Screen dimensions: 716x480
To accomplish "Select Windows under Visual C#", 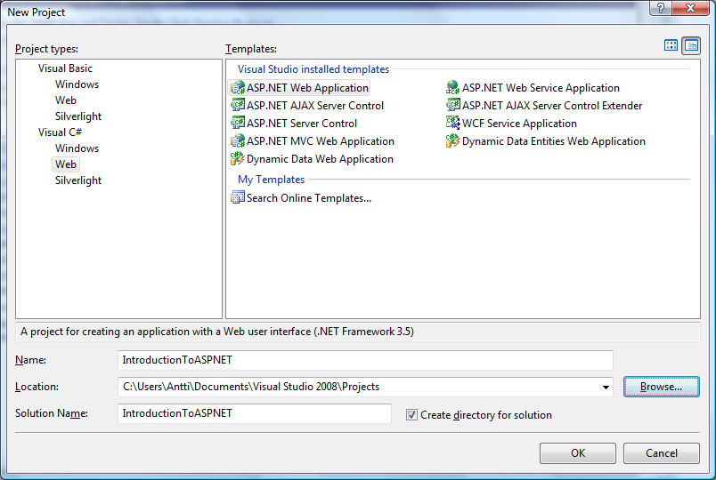I will point(77,148).
